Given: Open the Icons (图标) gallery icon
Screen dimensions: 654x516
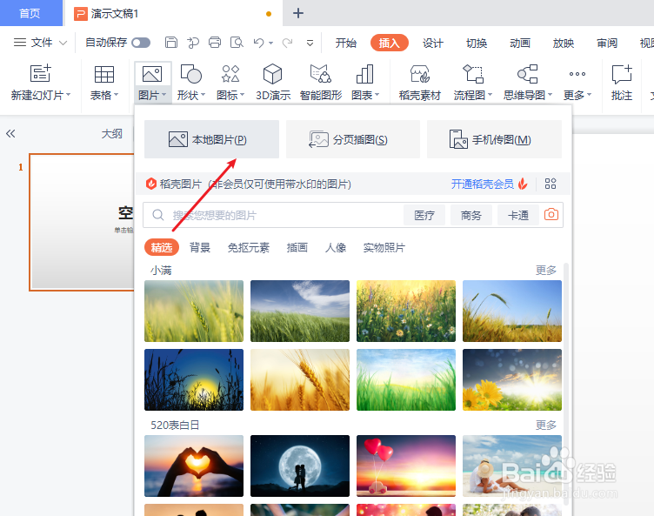Looking at the screenshot, I should pyautogui.click(x=230, y=74).
